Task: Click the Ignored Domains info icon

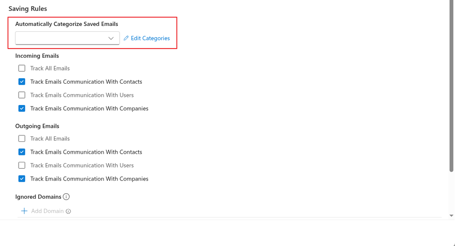Action: (x=66, y=197)
